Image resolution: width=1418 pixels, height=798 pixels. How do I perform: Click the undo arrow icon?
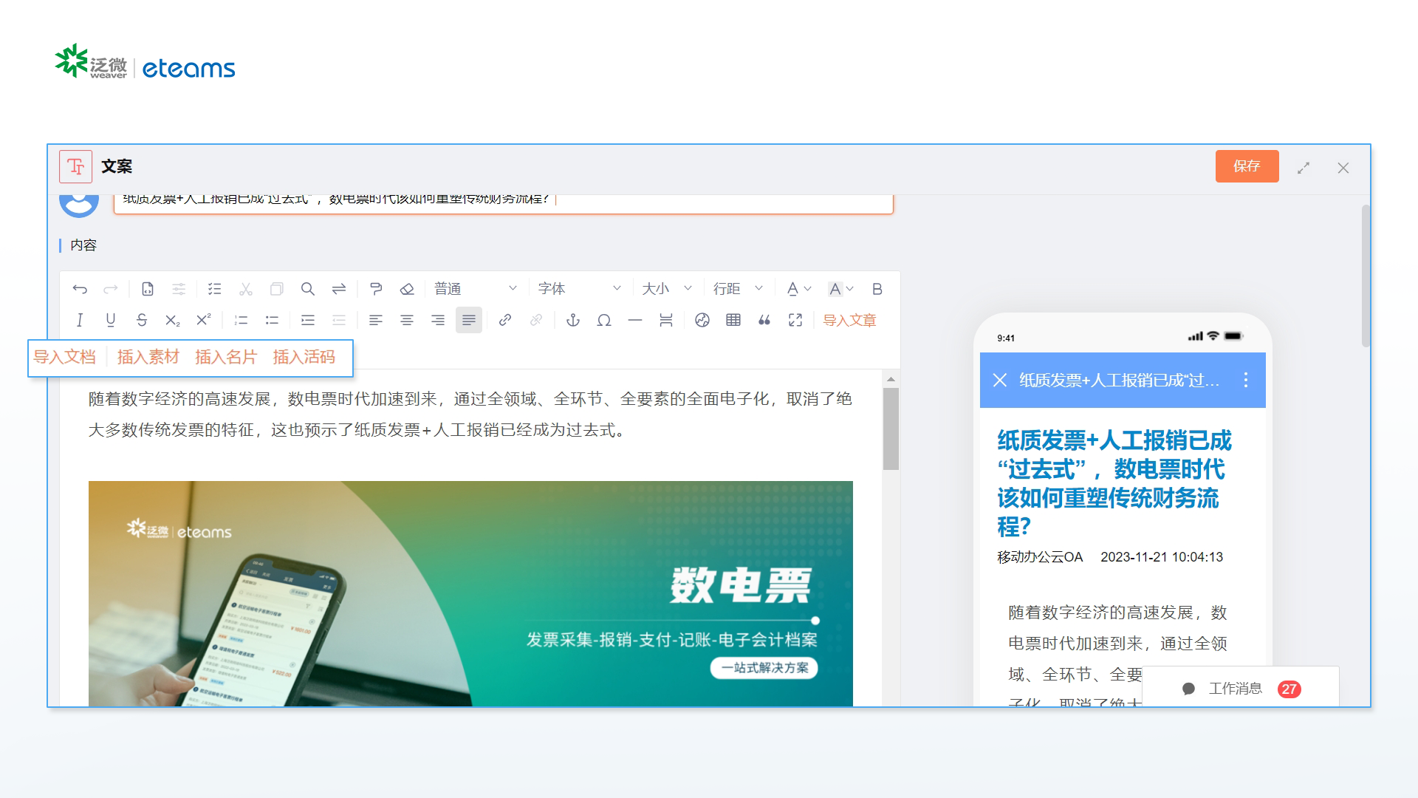(x=80, y=289)
